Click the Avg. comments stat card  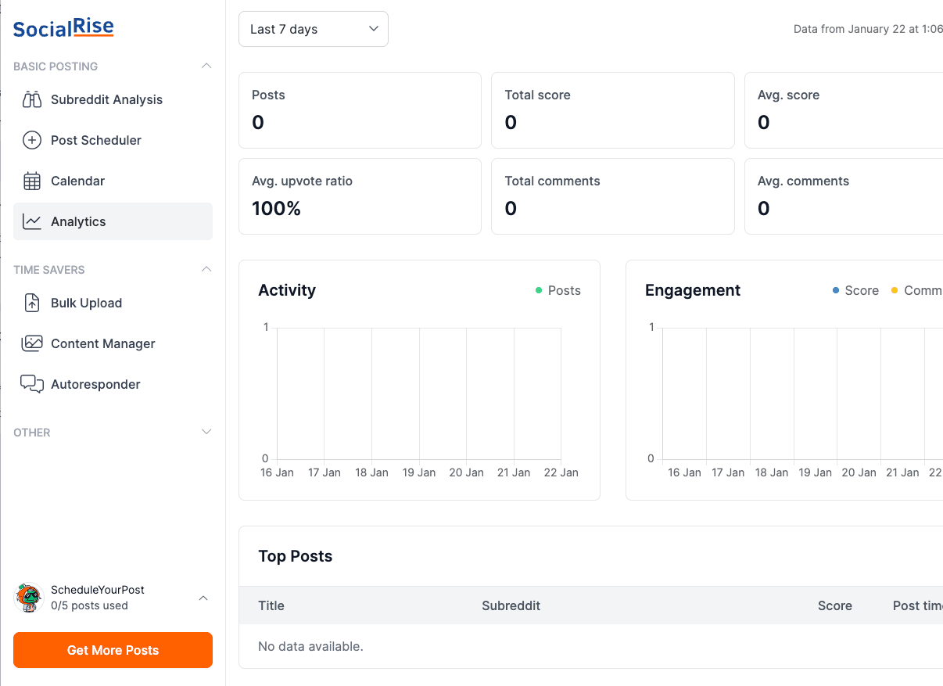tap(844, 196)
